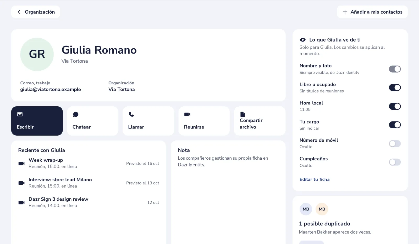Click the video camera icon on Reunirse
Viewport: 419px width, 244px height.
pyautogui.click(x=187, y=114)
